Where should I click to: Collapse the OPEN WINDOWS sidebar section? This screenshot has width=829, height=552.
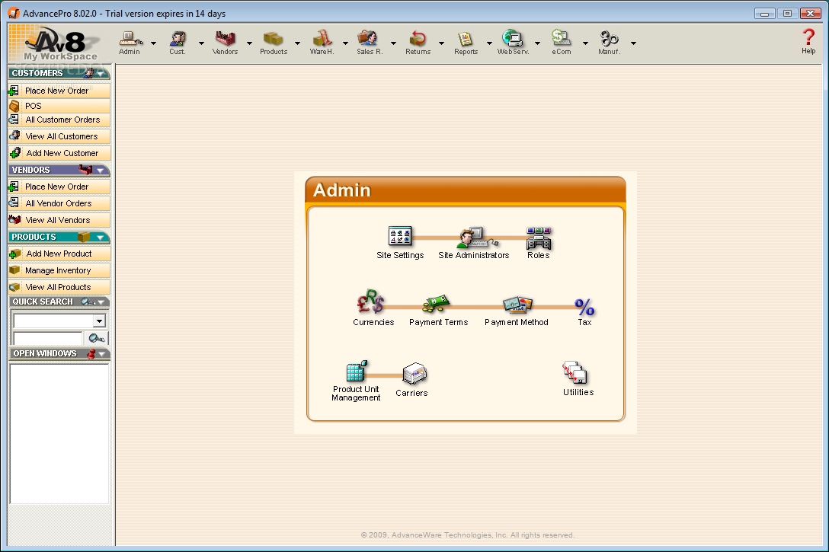tap(101, 354)
